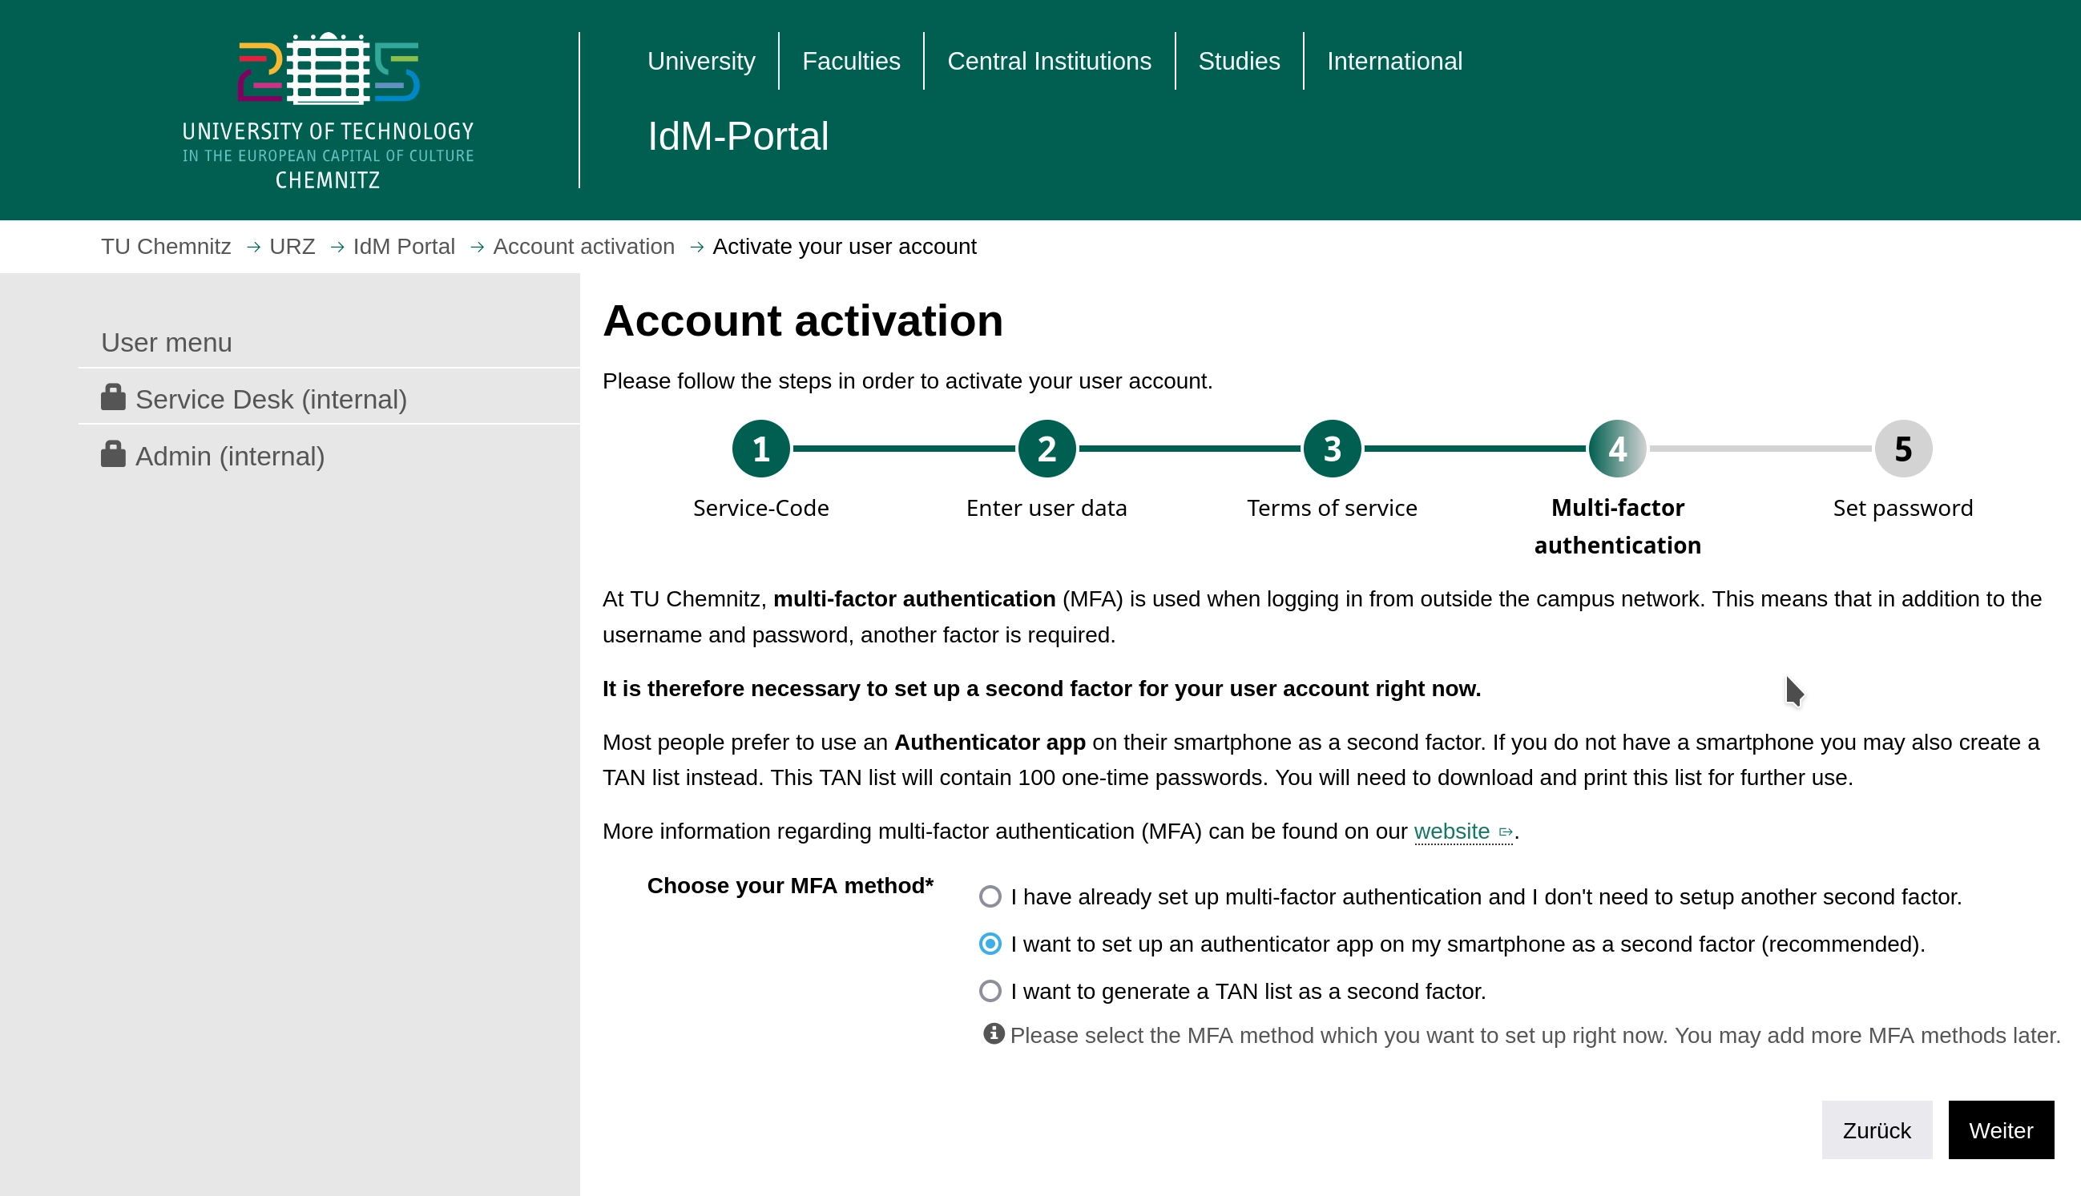Click step 2 Enter user data circle
The image size is (2081, 1196).
[1046, 449]
